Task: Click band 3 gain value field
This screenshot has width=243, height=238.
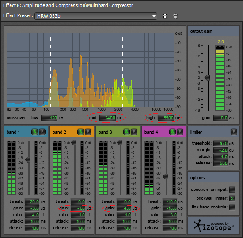Action: click(124, 208)
